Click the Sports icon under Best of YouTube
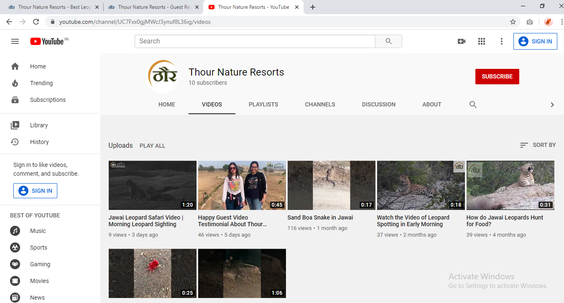Screen dimensions: 564x303 15,247
